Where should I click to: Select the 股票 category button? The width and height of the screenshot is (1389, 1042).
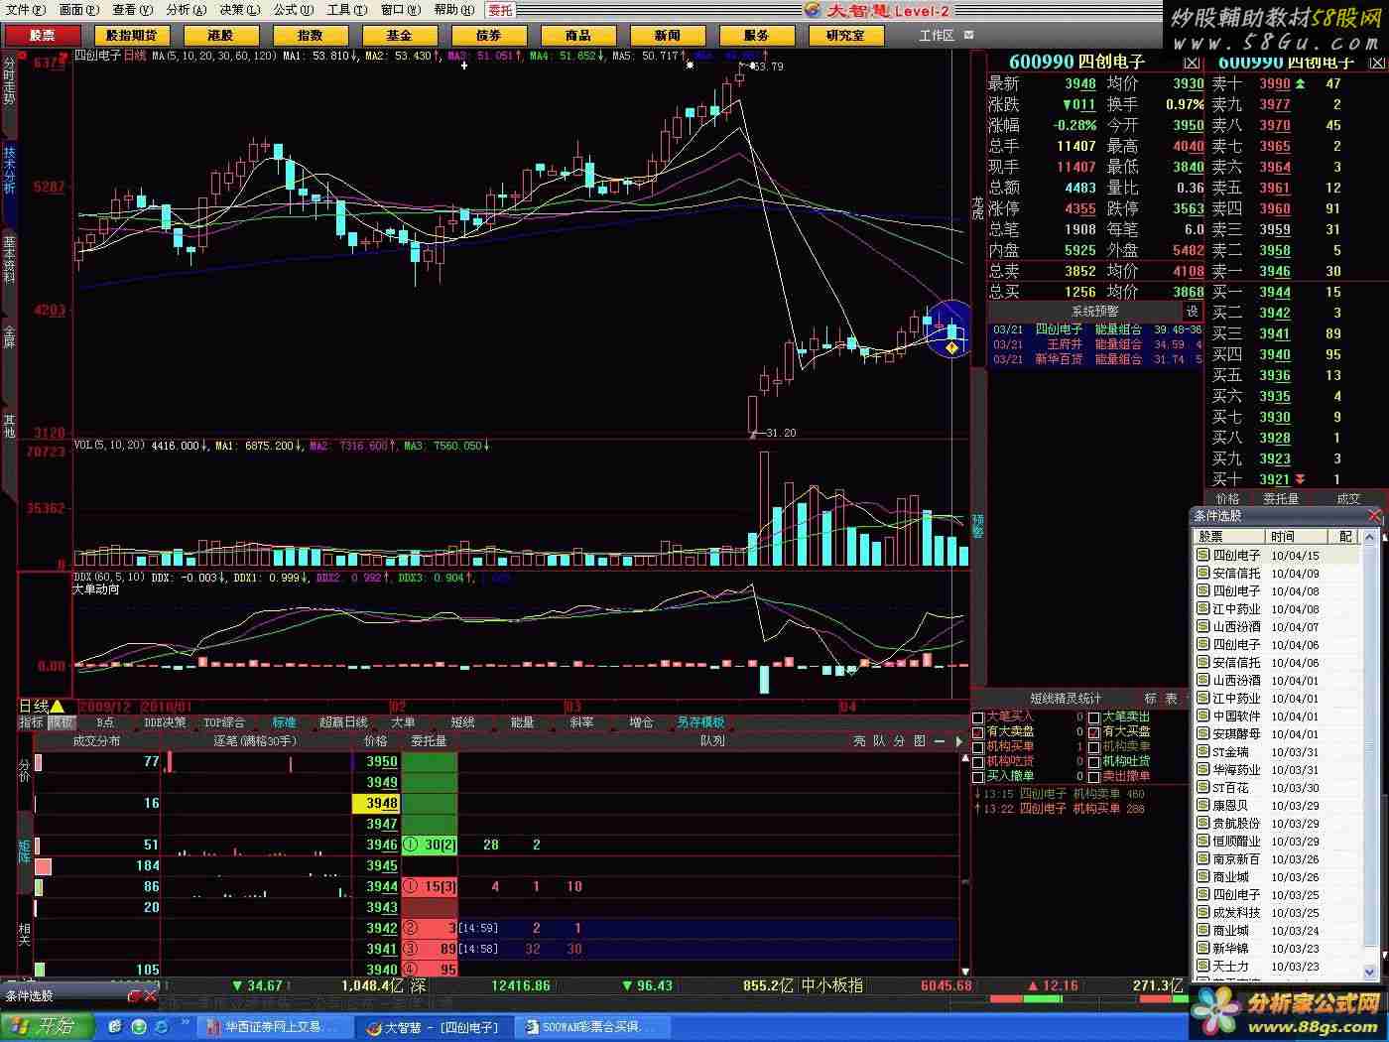point(43,35)
